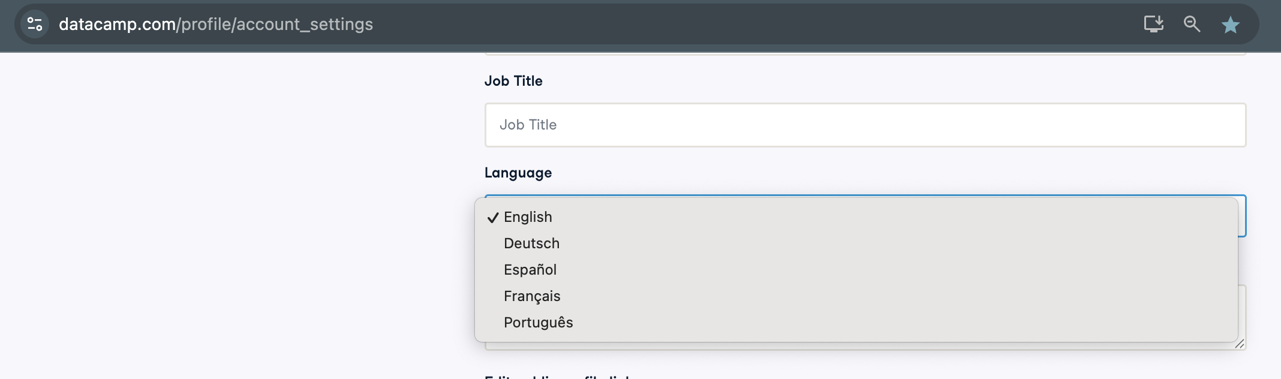Click the checkmark beside English
Viewport: 1281px width, 379px height.
point(493,218)
